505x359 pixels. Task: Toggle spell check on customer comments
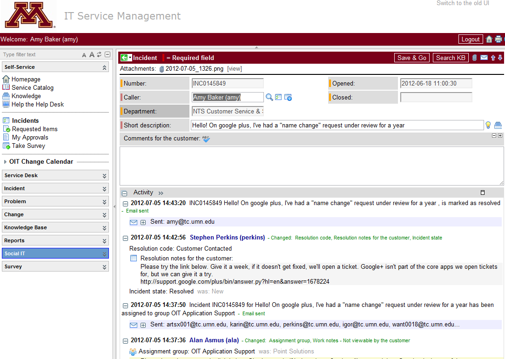click(206, 139)
